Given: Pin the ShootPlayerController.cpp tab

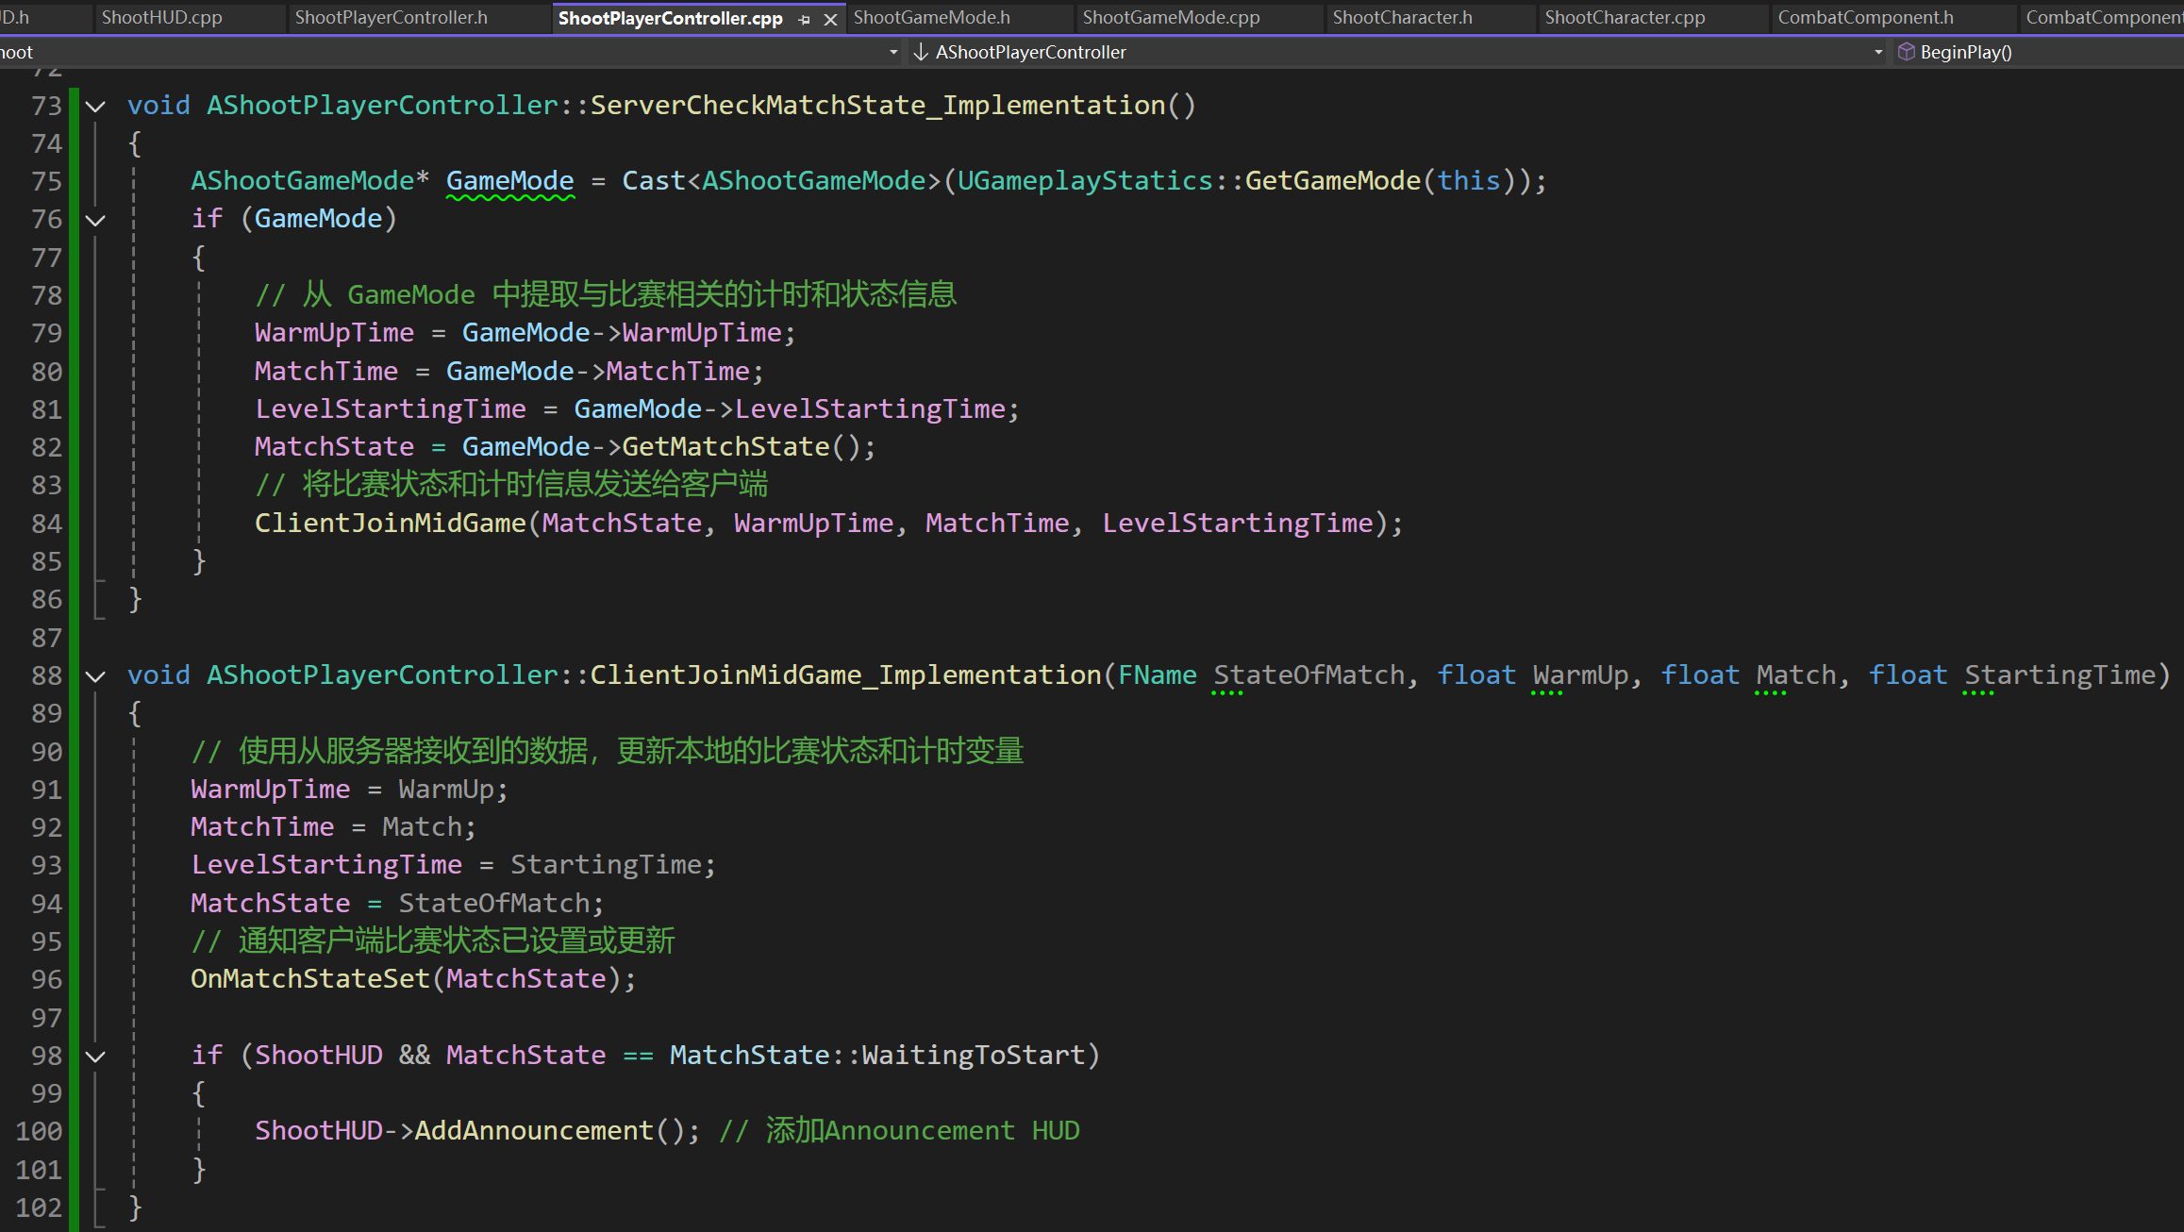Looking at the screenshot, I should [804, 19].
